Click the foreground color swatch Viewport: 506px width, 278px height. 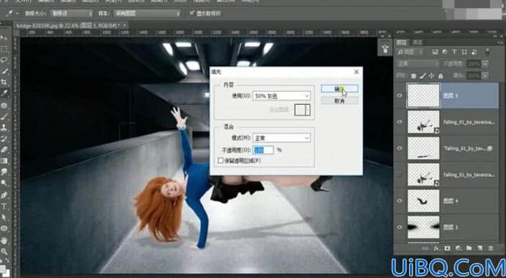(3, 269)
